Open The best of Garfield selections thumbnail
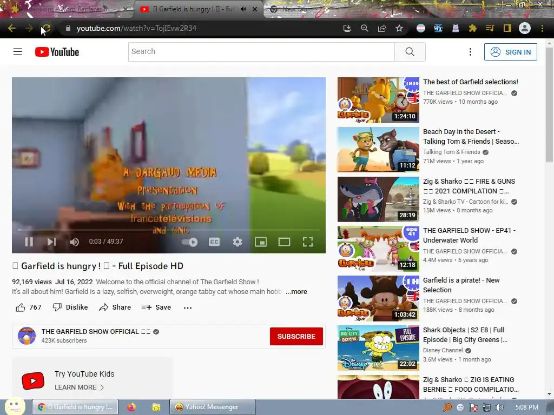Viewport: 554px width, 415px height. point(378,100)
